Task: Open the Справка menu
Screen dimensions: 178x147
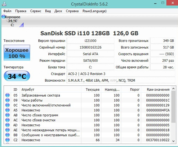Action: click(x=72, y=11)
